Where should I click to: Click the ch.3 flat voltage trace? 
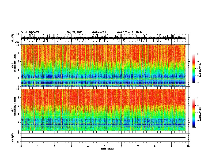pos(103,137)
